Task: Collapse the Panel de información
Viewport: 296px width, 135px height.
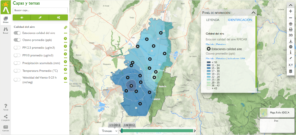Action: coord(253,13)
